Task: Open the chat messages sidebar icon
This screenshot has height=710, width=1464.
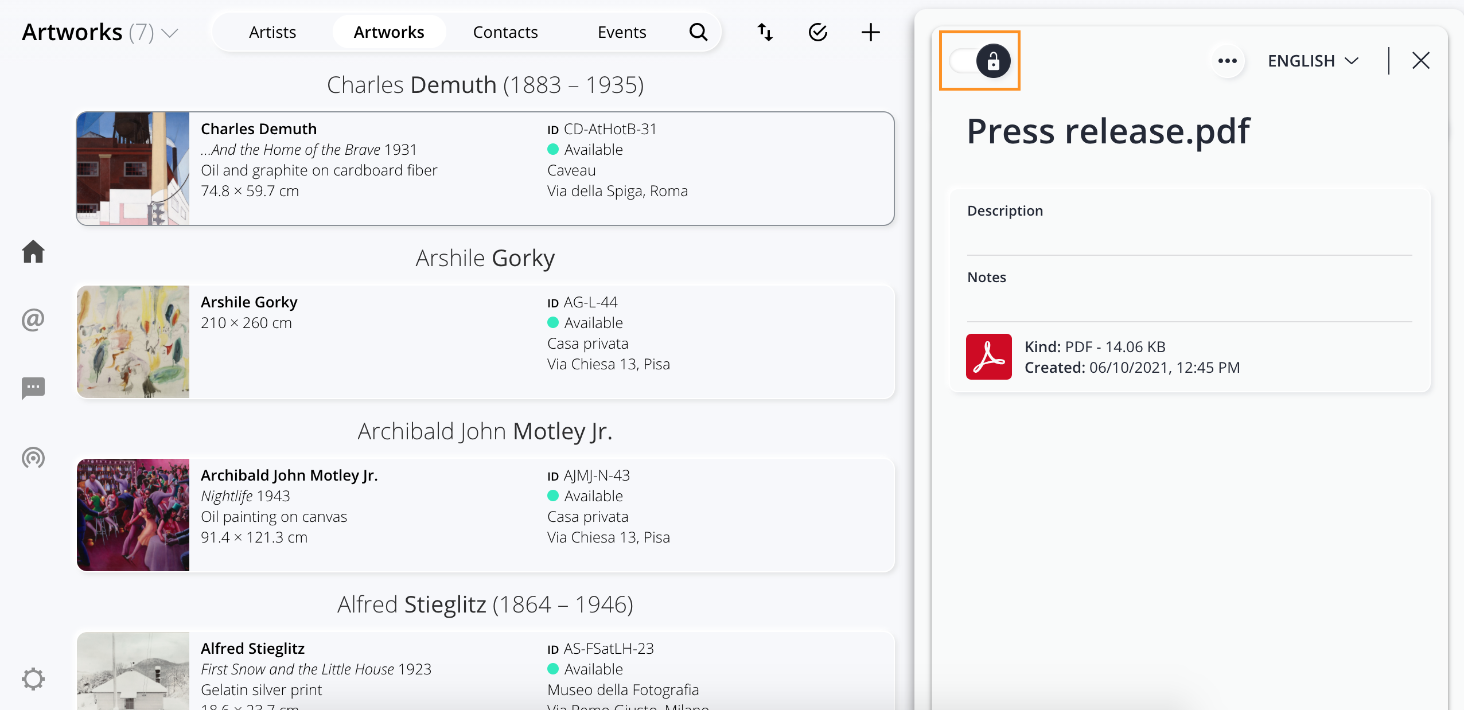Action: (x=33, y=388)
